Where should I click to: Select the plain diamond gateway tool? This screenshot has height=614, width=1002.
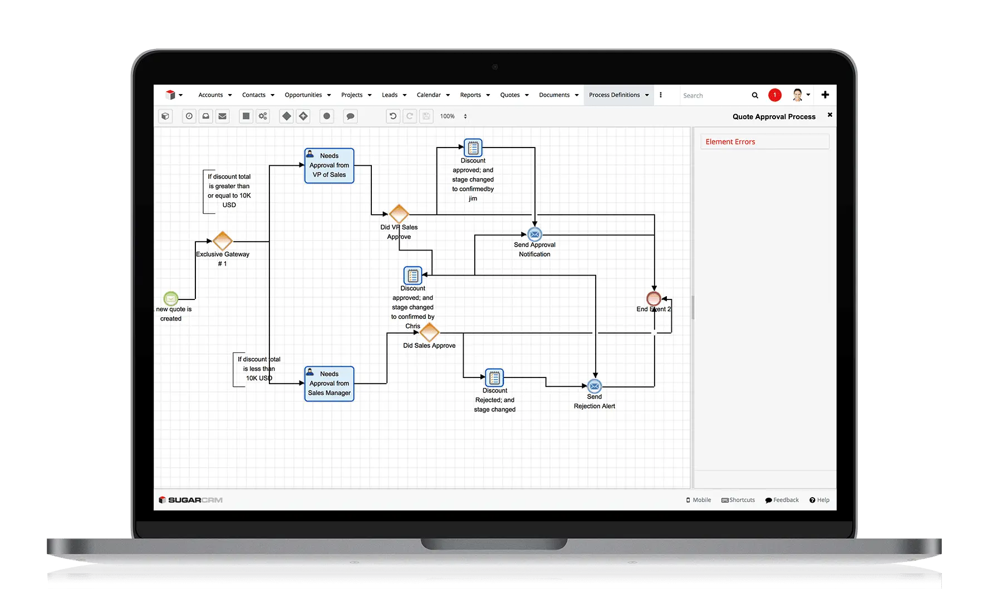point(287,116)
